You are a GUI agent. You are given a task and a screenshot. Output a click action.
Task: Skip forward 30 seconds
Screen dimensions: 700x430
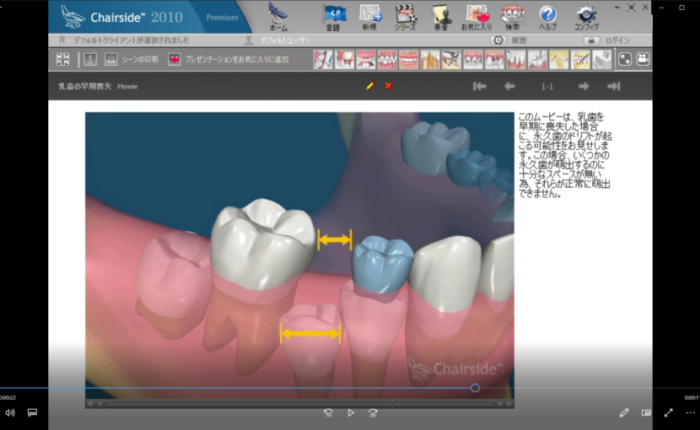tap(373, 413)
